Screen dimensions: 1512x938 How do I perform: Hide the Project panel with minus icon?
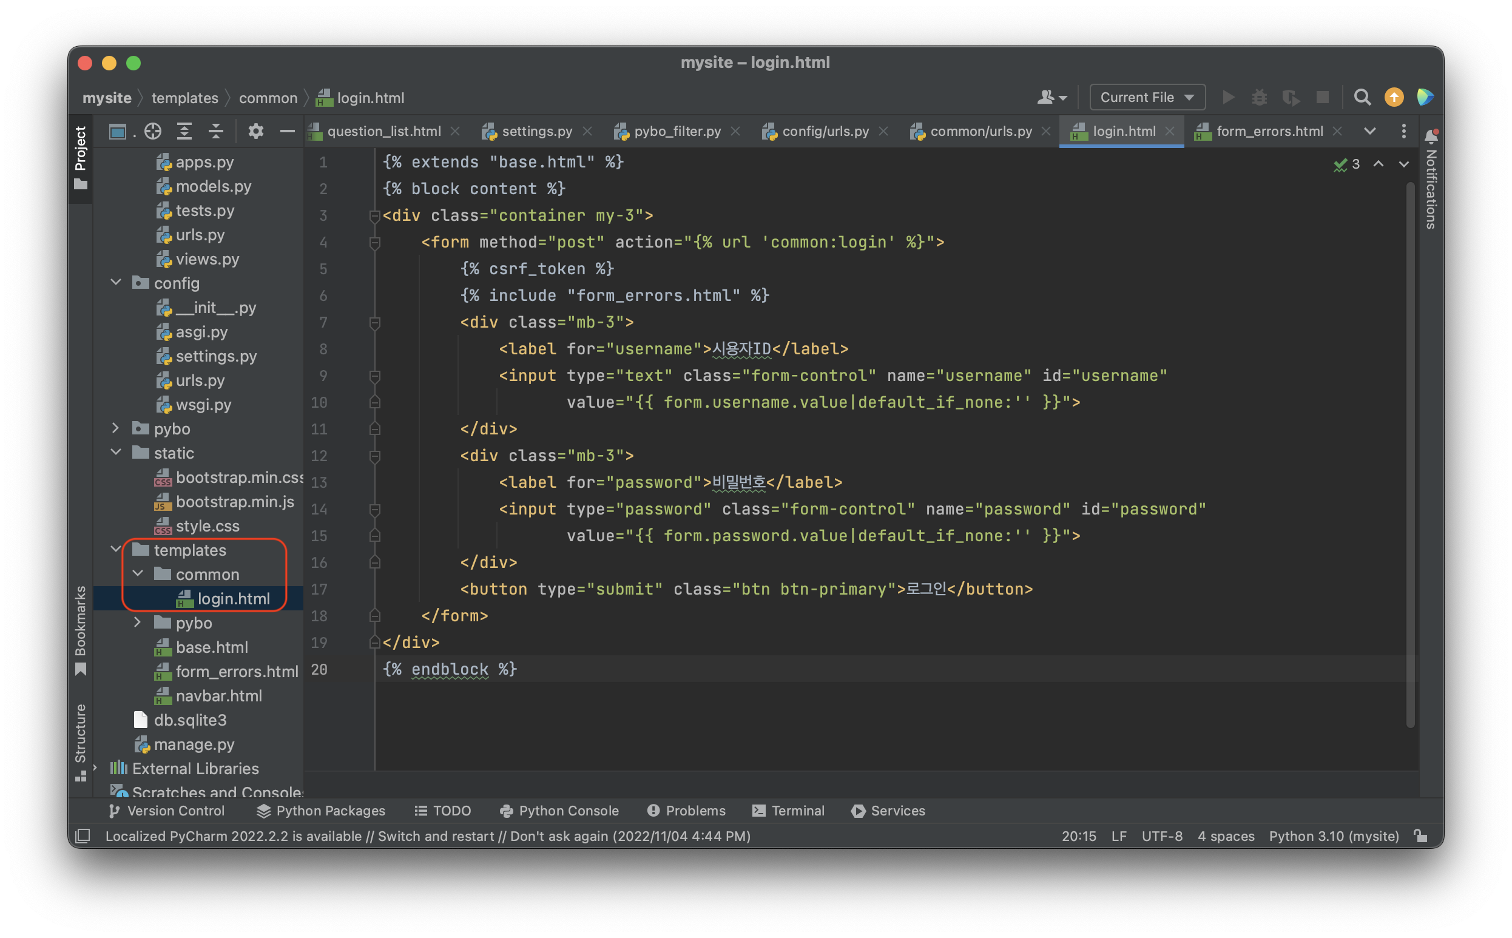click(x=287, y=131)
